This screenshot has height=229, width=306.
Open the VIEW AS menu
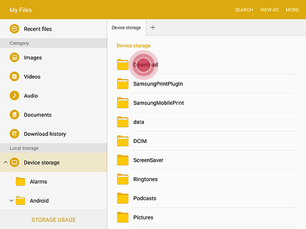click(x=269, y=10)
